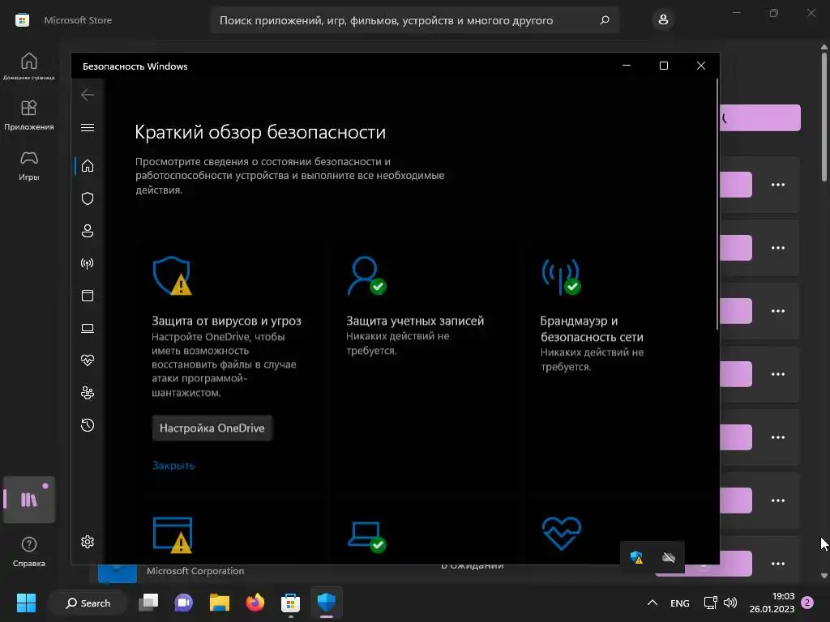
Task: Click OneDrive cloud icon in tray overflow
Action: point(669,557)
